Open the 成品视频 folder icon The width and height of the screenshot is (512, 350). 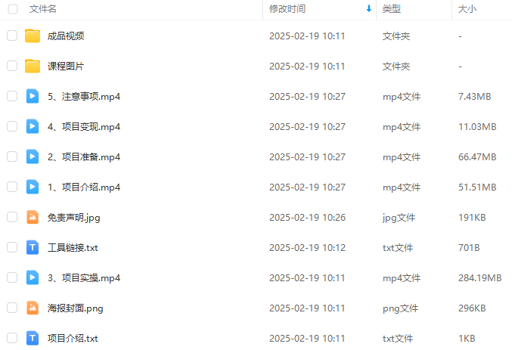33,36
